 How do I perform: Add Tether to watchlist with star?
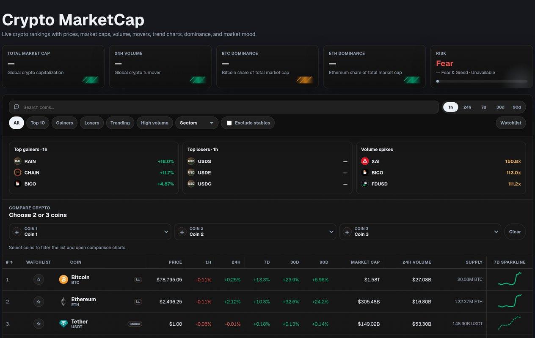[39, 324]
